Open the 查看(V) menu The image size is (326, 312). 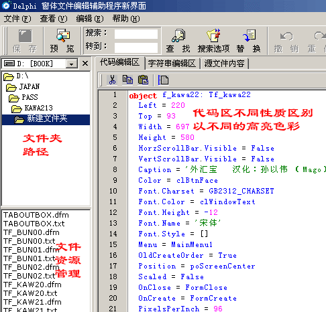(x=54, y=19)
